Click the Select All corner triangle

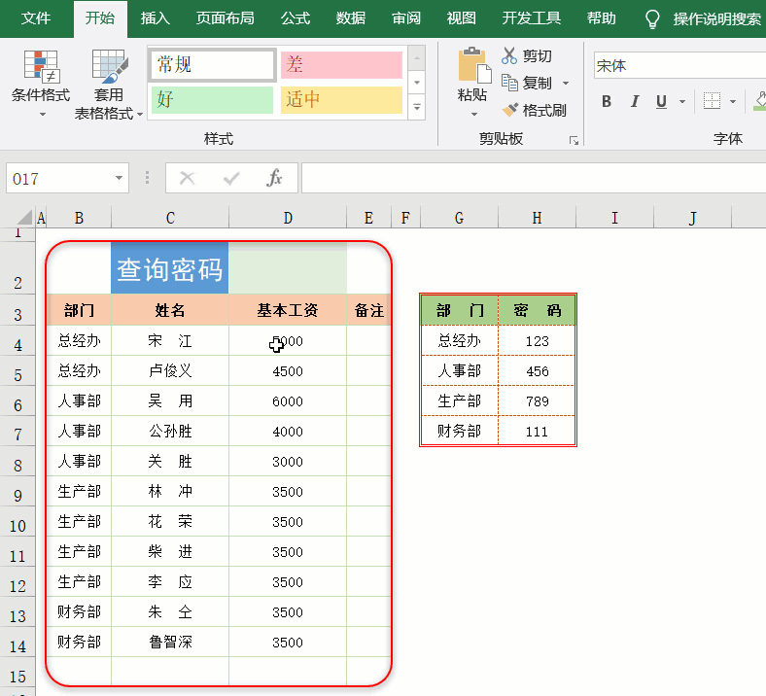tap(22, 218)
